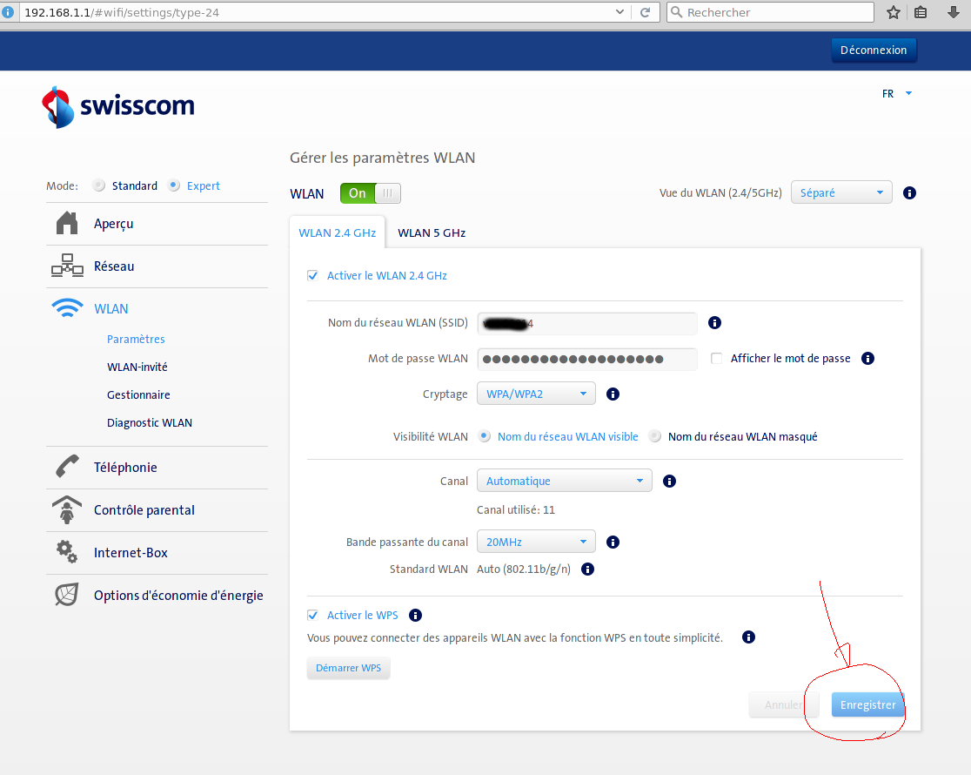971x775 pixels.
Task: Click the info icon beside Cryptage dropdown
Action: tap(613, 394)
